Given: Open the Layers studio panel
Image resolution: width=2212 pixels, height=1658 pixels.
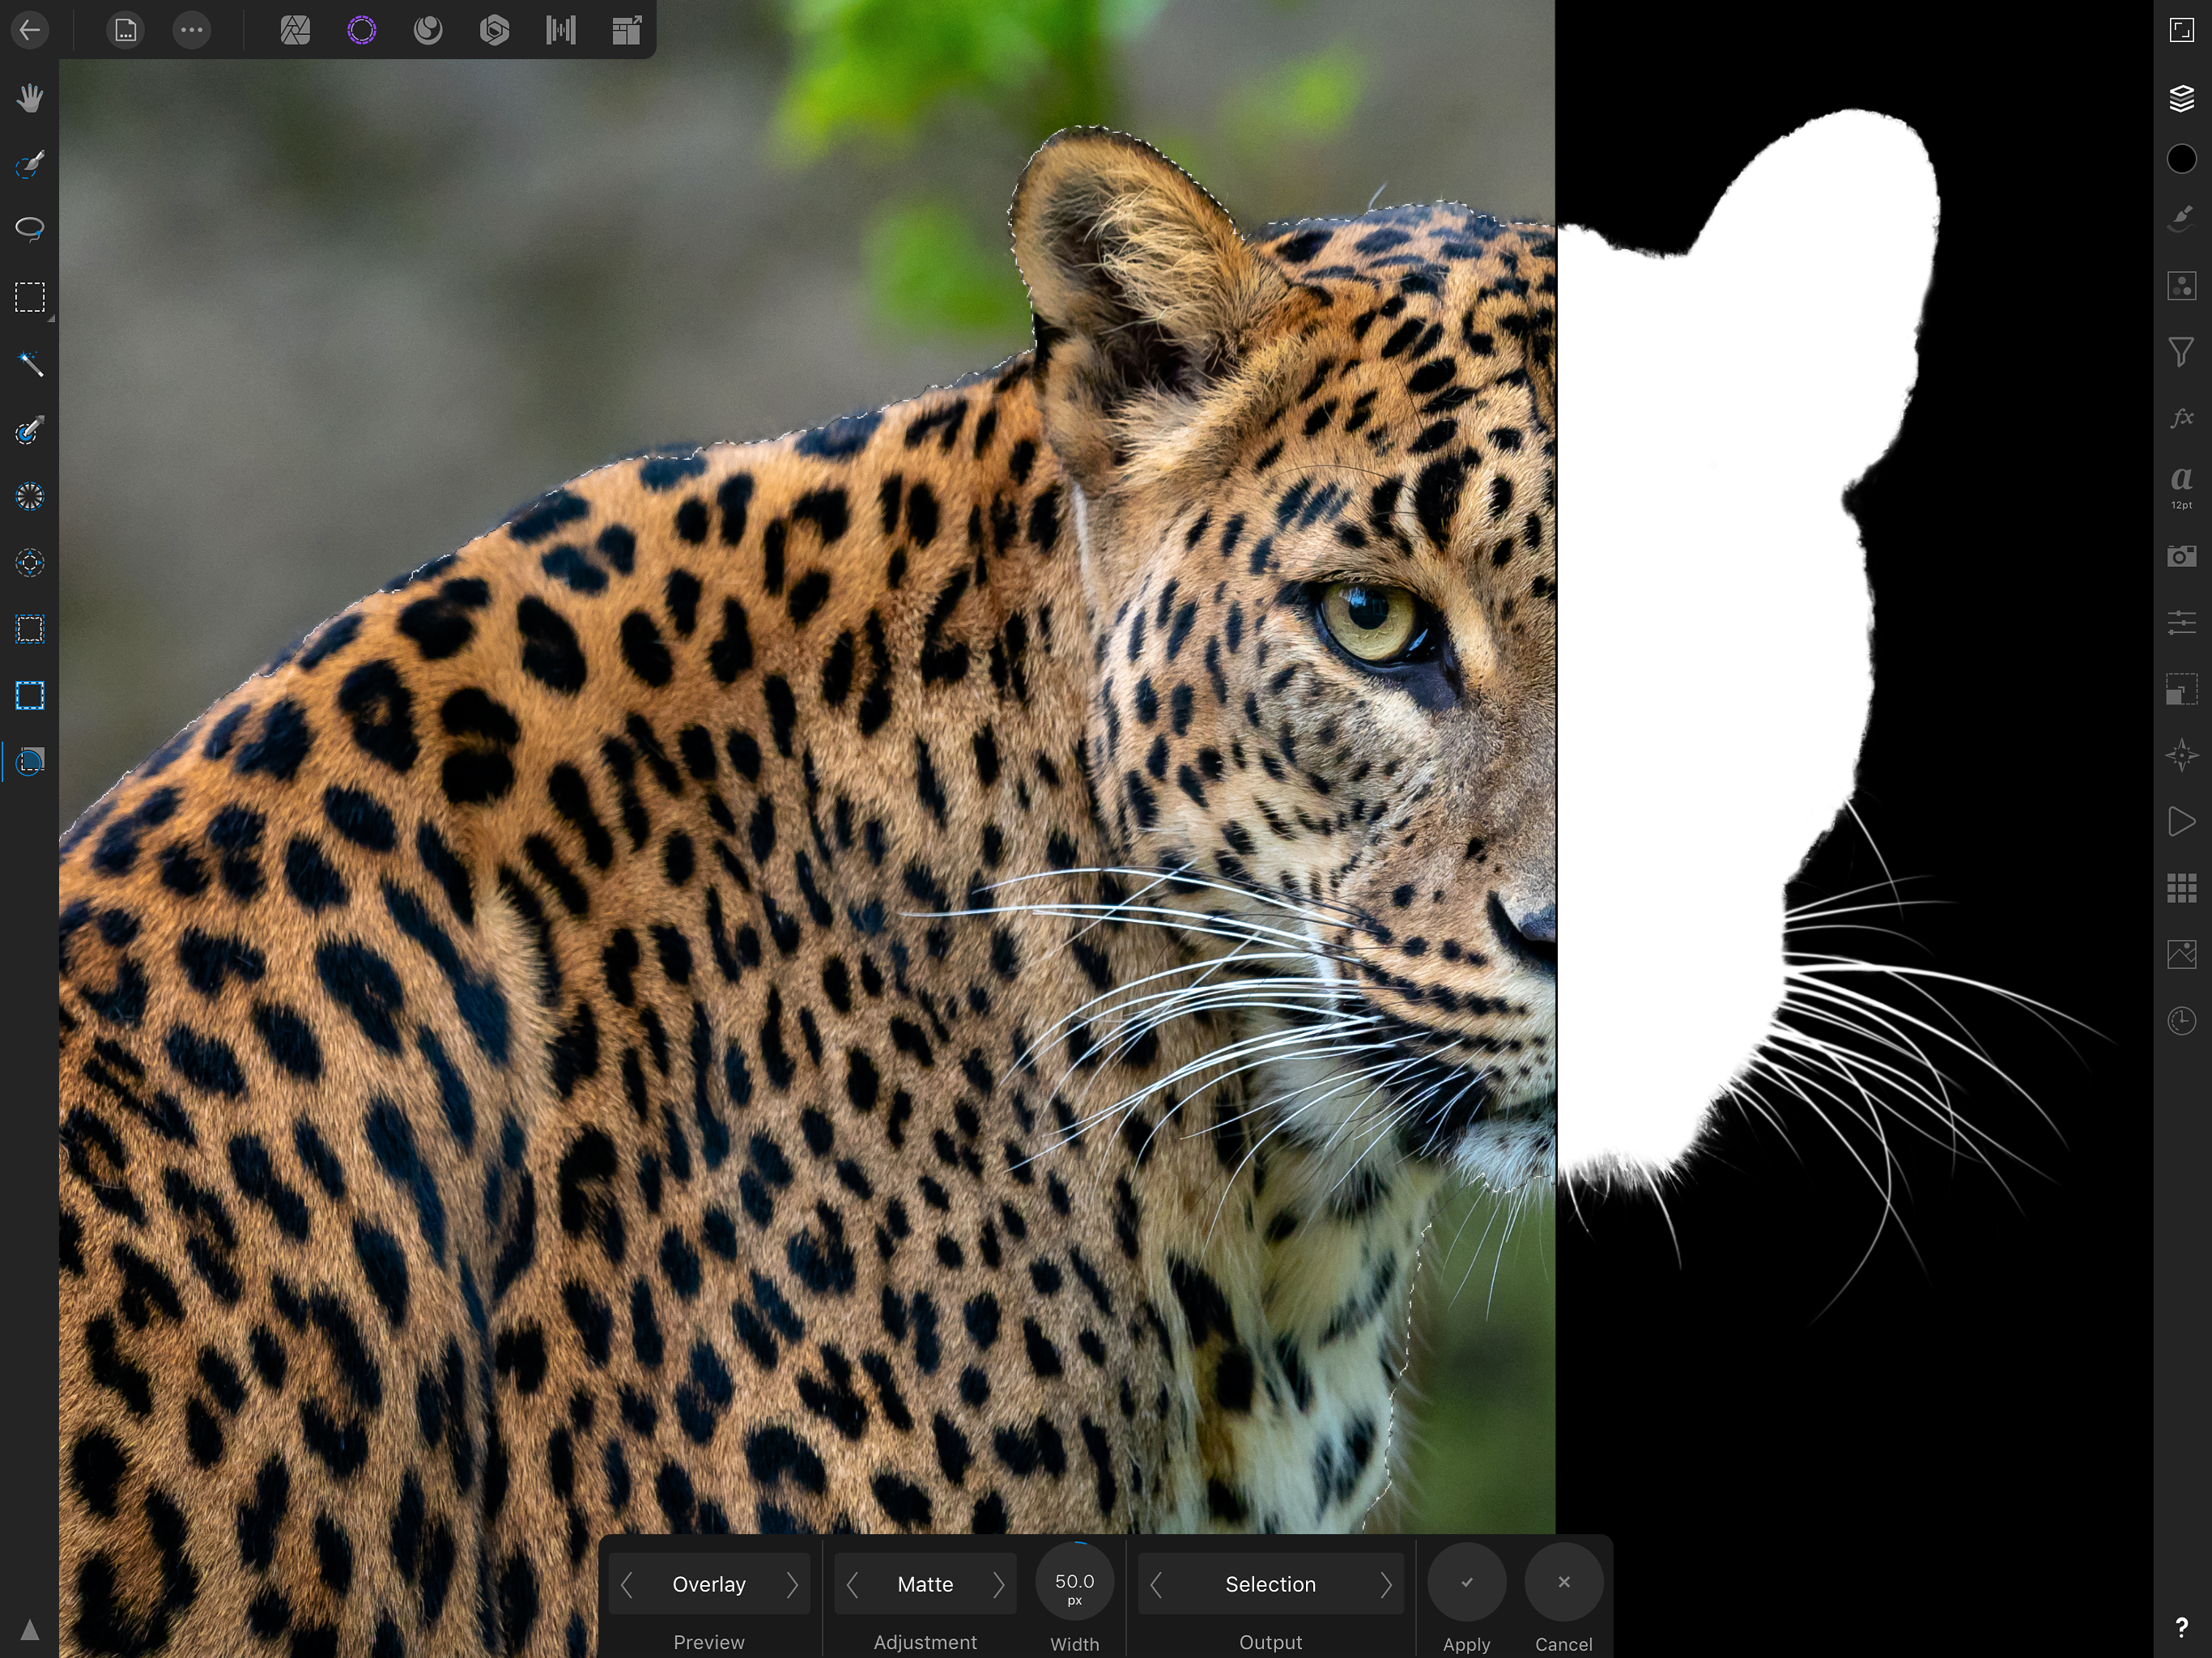Looking at the screenshot, I should coord(2181,98).
